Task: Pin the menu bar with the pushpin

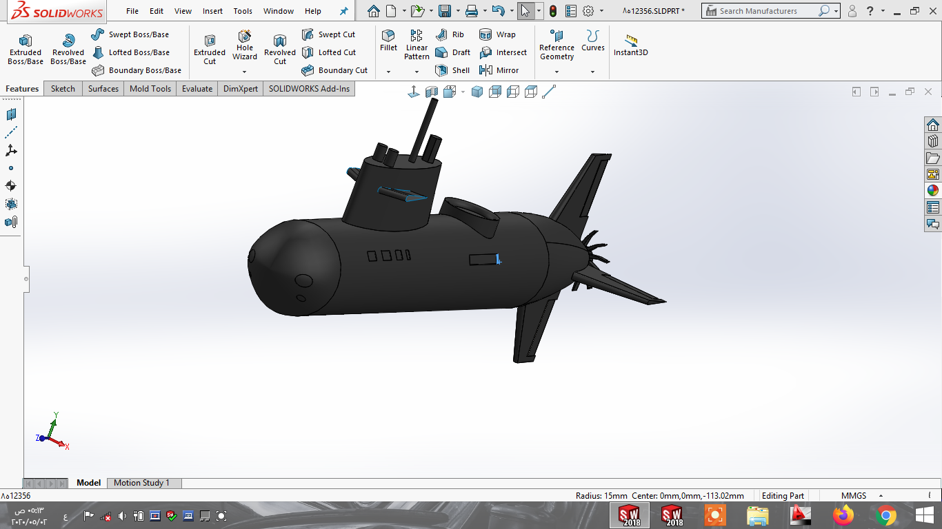Action: tap(344, 11)
